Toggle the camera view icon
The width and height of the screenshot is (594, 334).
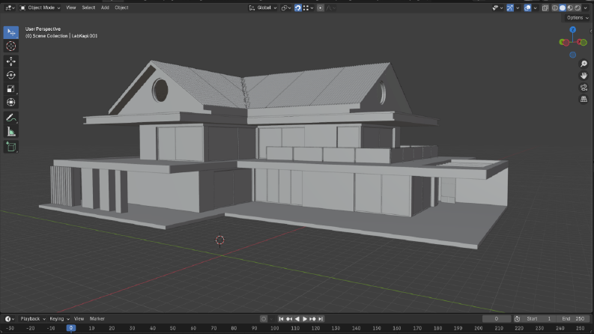(x=584, y=87)
